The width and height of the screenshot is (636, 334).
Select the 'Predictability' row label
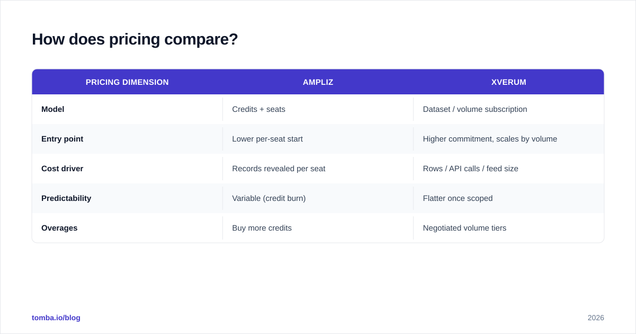point(66,198)
